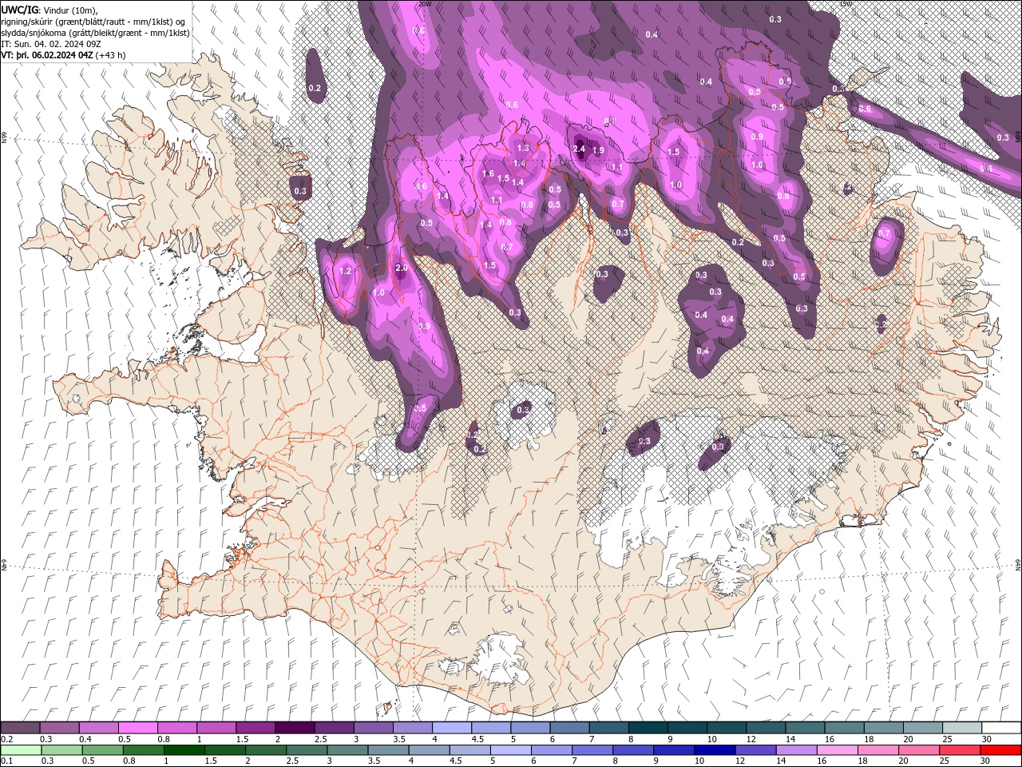
Task: Click the 0.1 label on the rain scale
Action: tap(6, 761)
